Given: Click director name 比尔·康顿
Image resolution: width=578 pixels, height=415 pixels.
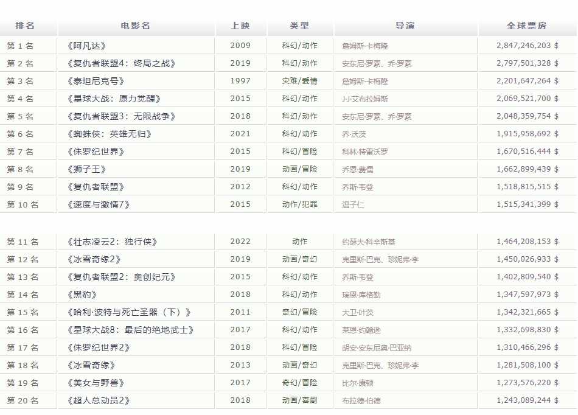Looking at the screenshot, I should [x=358, y=384].
